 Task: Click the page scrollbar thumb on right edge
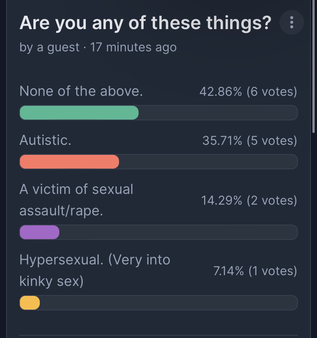coord(314,66)
